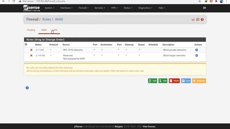Open the WAN breadcrumb link
This screenshot has width=230, height=129.
[59, 19]
